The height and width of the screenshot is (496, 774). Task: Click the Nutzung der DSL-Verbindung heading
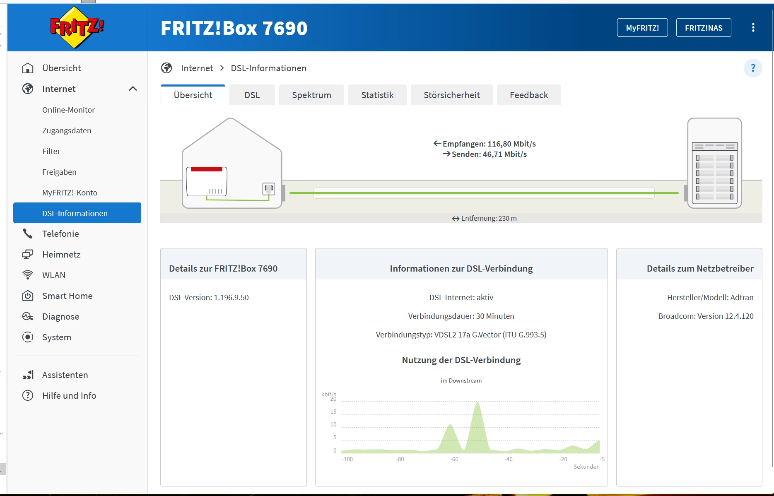coord(461,360)
